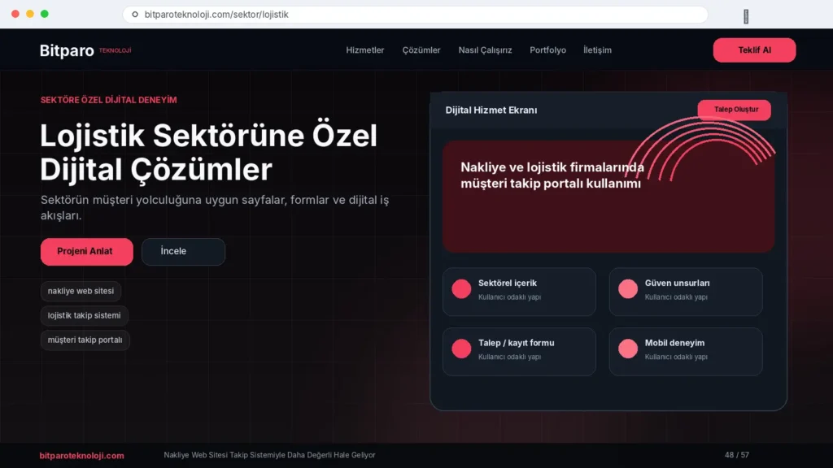Click the Sektörel içerik card title
Screen dimensions: 833x468
(508, 283)
